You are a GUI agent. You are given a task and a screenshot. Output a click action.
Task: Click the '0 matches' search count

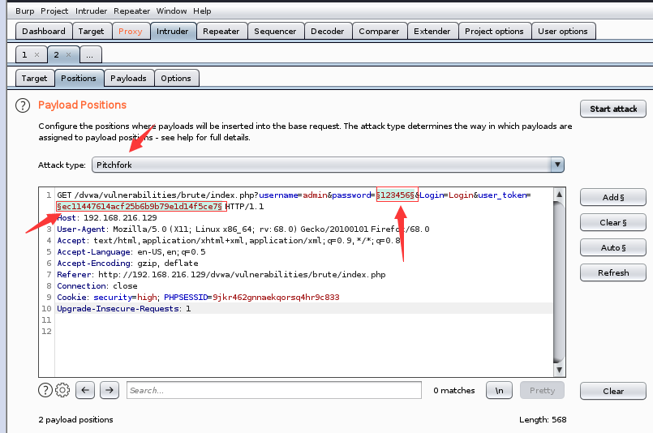pyautogui.click(x=454, y=391)
